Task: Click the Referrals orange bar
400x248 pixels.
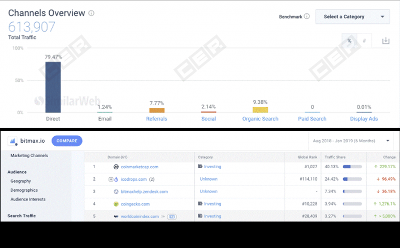Action: (157, 110)
